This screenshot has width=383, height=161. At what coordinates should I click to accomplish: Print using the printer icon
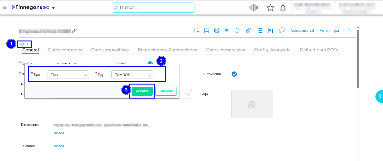217,30
